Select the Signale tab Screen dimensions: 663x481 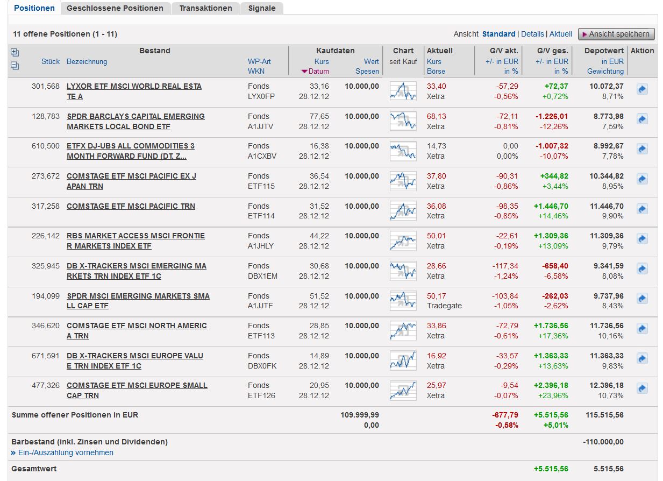(262, 8)
